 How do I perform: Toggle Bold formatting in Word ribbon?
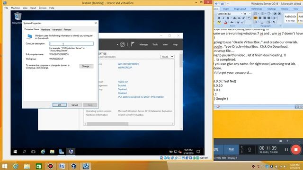pos(219,18)
